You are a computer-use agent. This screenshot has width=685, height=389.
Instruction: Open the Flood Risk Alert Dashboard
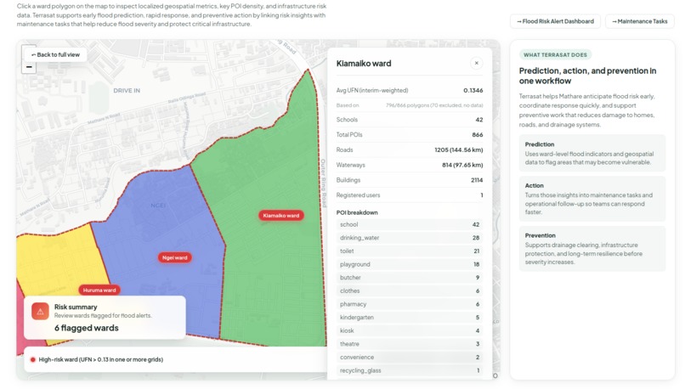click(x=555, y=21)
